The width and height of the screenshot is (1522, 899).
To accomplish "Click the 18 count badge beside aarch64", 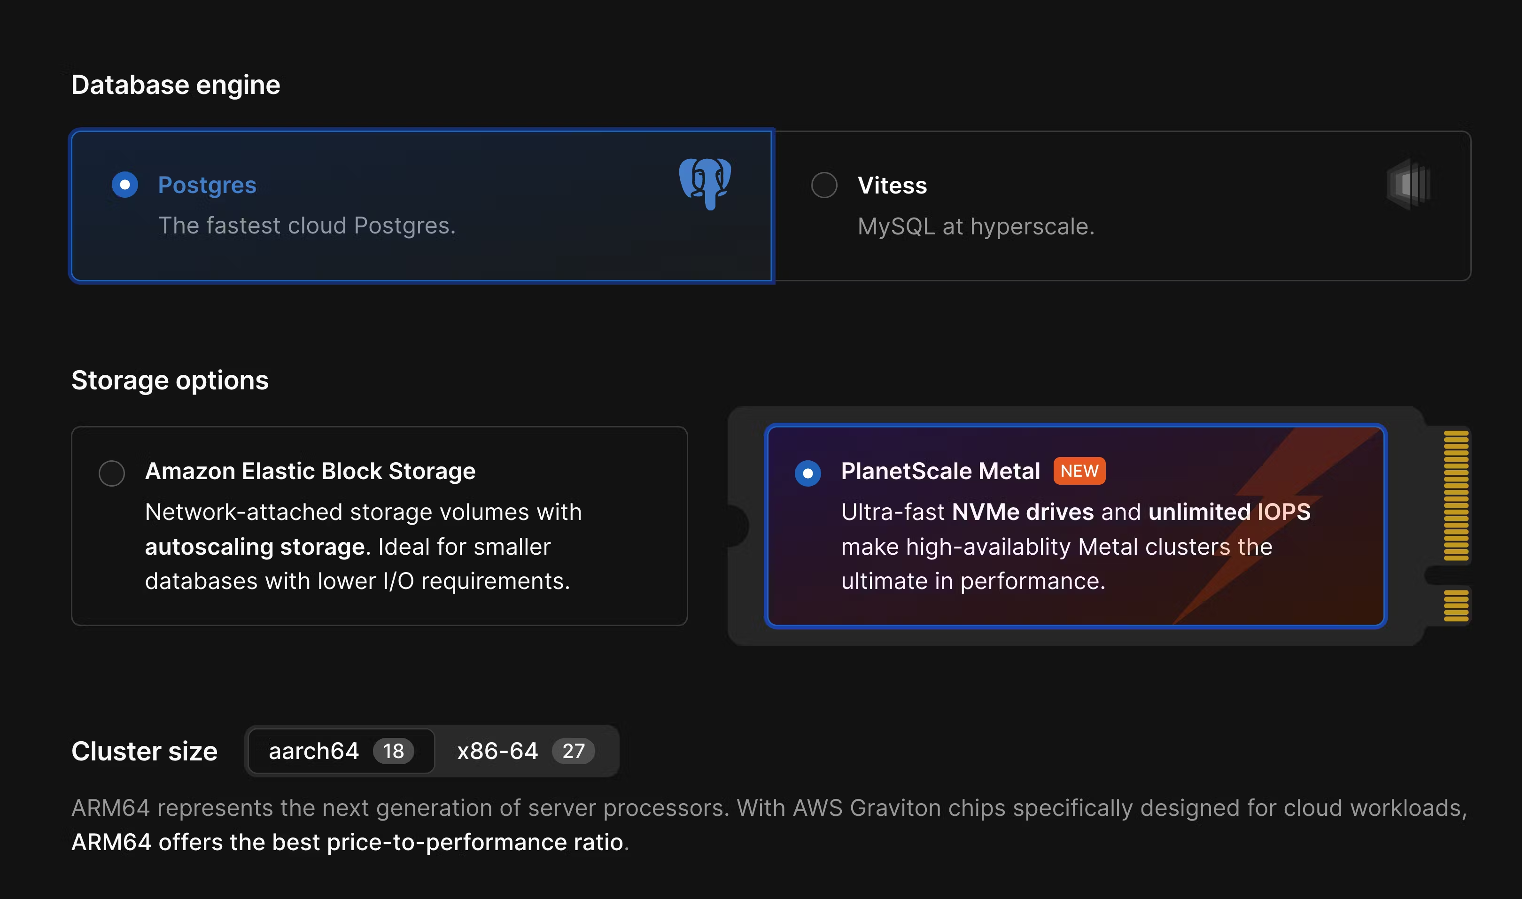I will click(393, 751).
